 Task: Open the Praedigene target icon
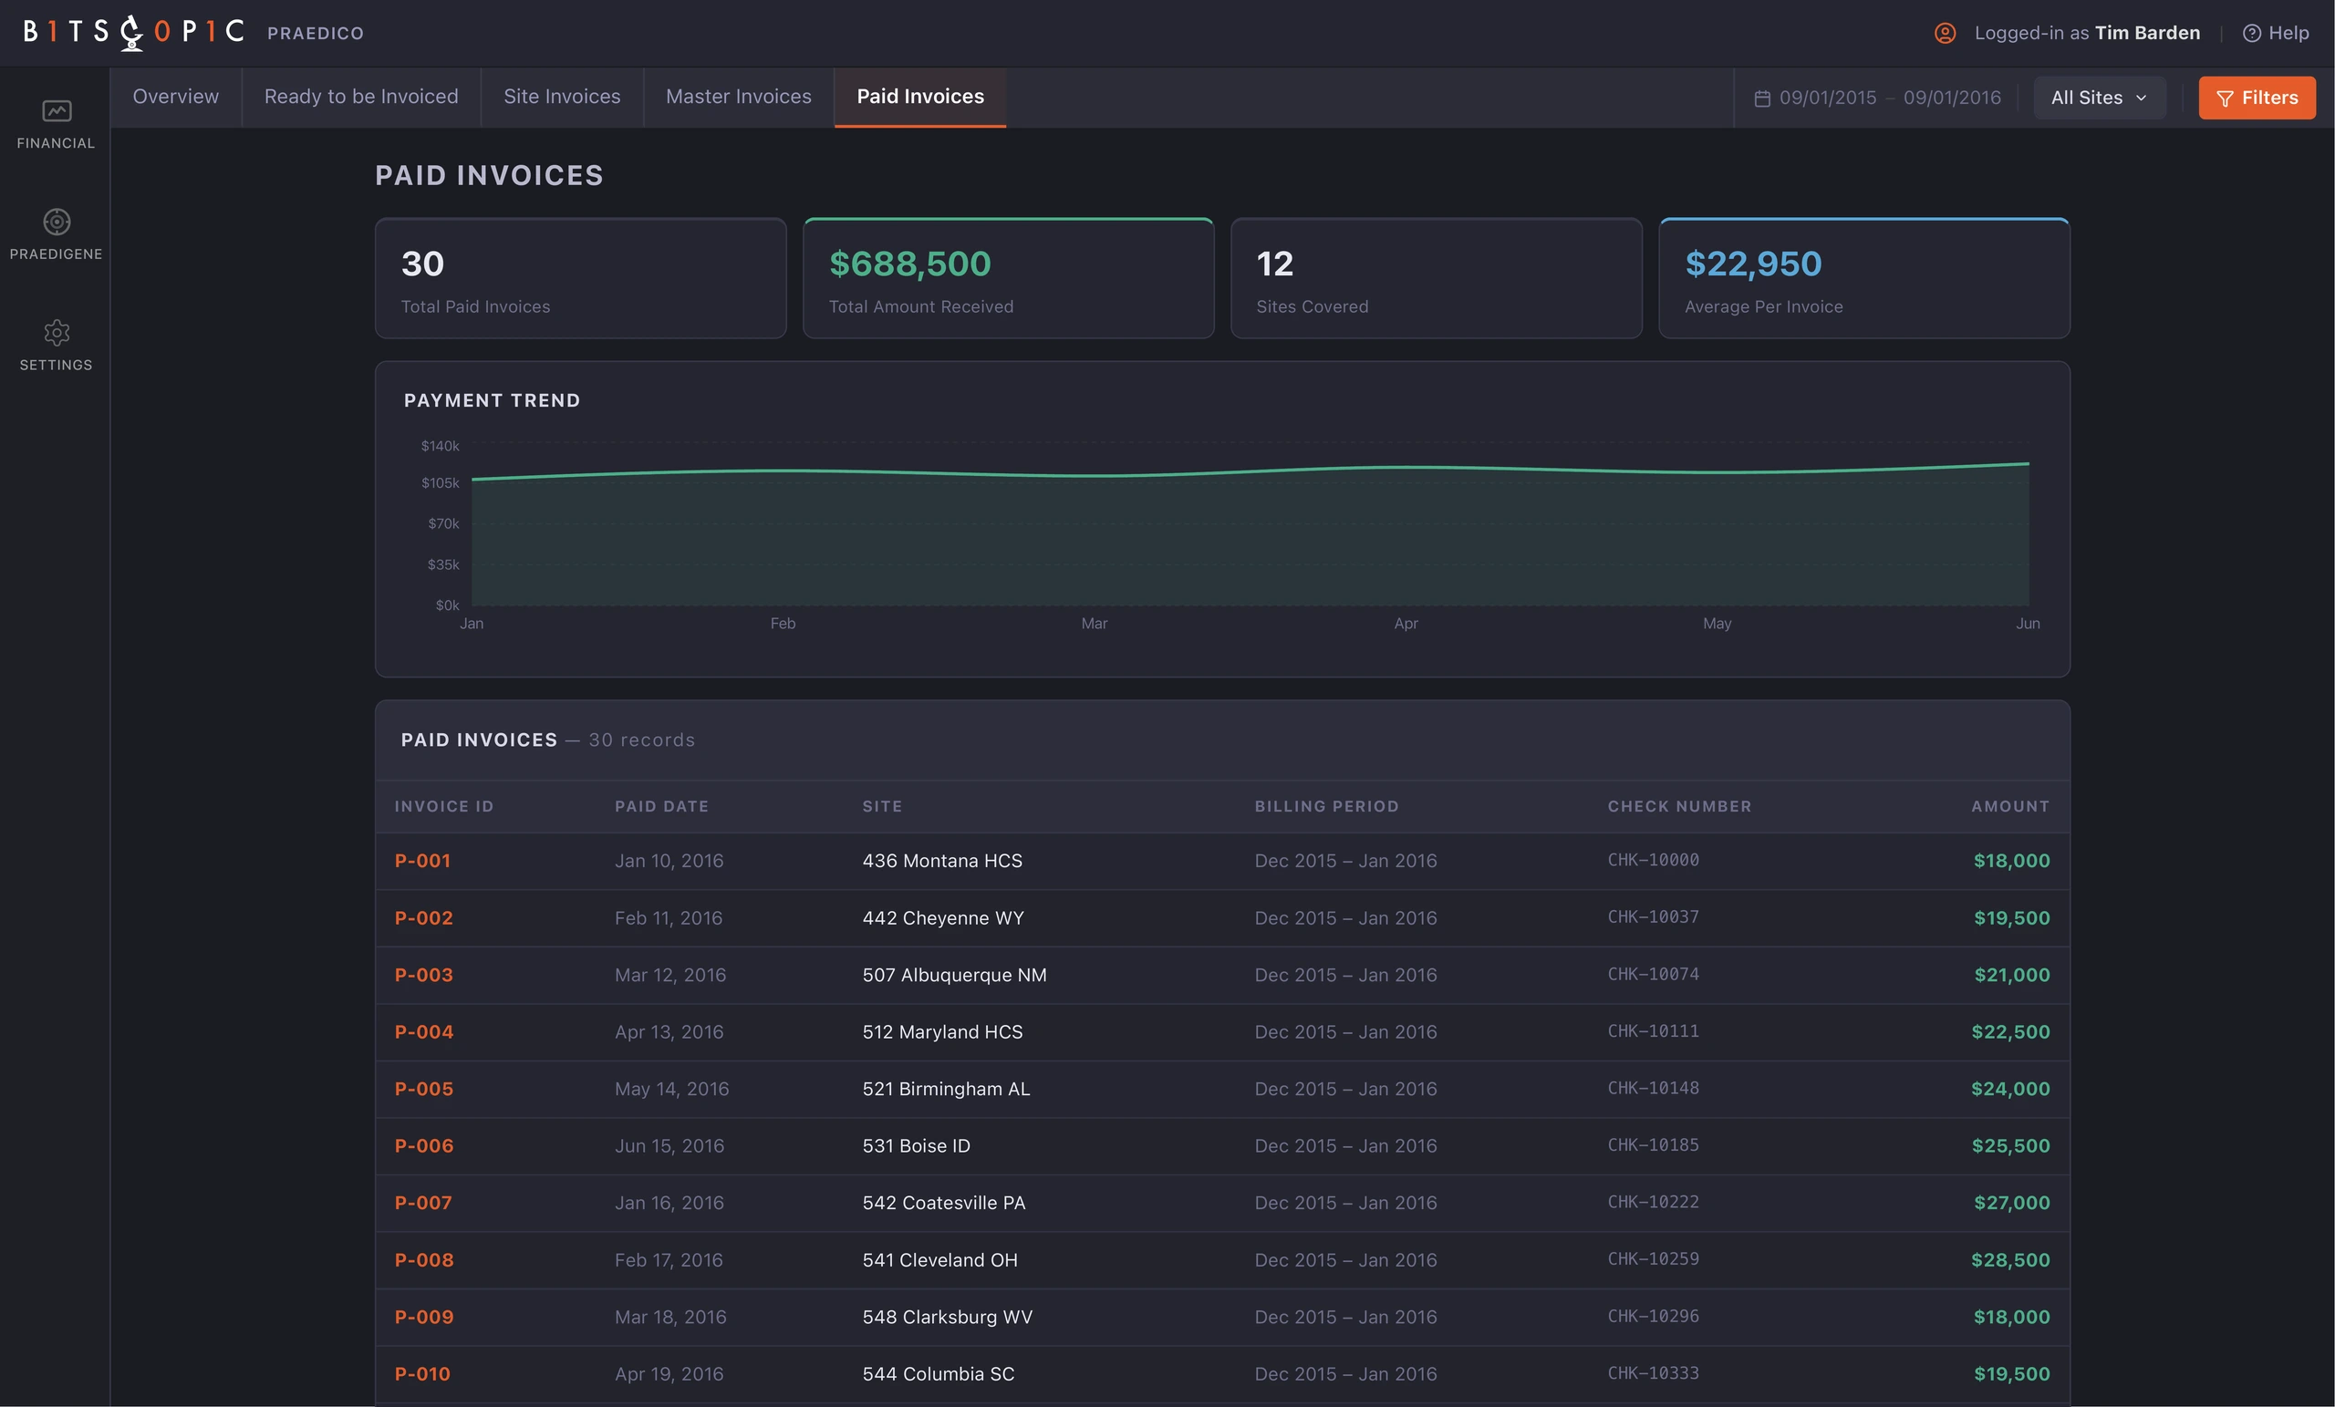pyautogui.click(x=56, y=222)
